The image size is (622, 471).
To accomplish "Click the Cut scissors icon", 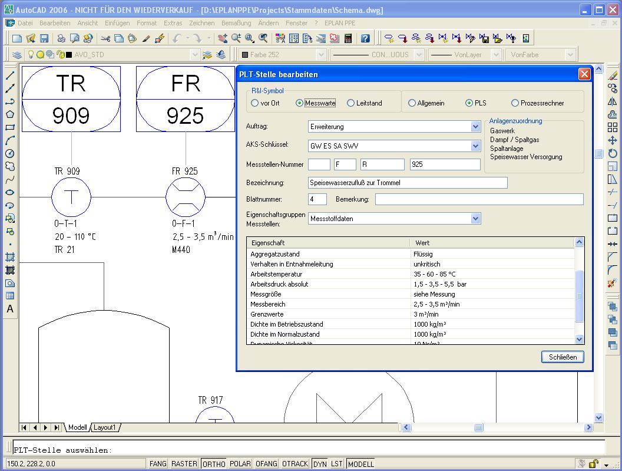I will click(105, 38).
